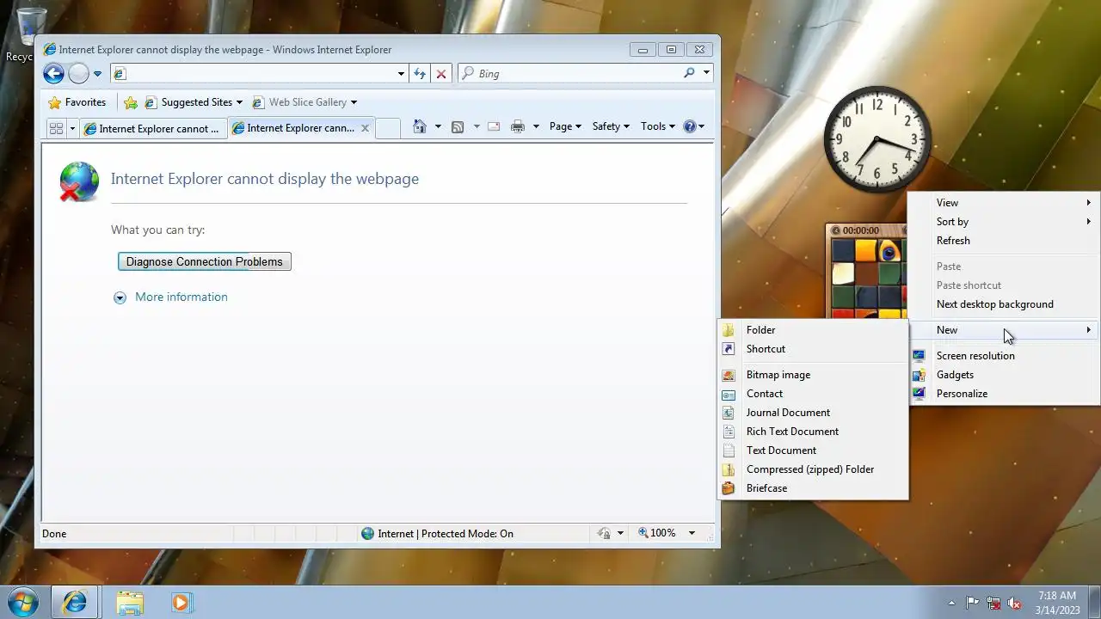
Task: Open the search provider dropdown arrow
Action: (x=706, y=73)
